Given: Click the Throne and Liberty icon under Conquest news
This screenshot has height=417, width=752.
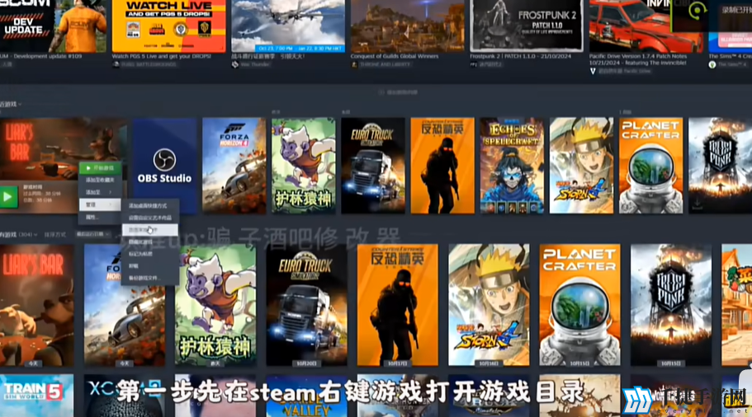Looking at the screenshot, I should (x=354, y=64).
